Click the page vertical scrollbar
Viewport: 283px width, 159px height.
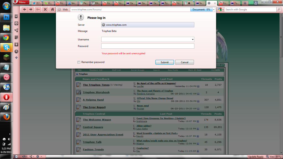[x=281, y=83]
